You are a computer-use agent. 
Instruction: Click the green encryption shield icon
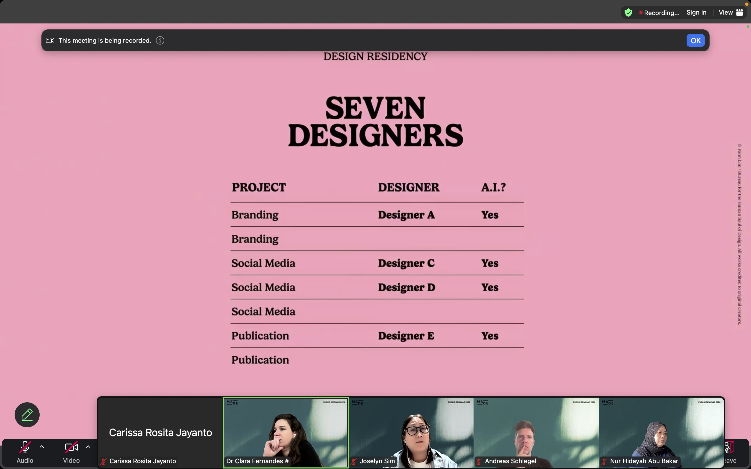point(628,13)
